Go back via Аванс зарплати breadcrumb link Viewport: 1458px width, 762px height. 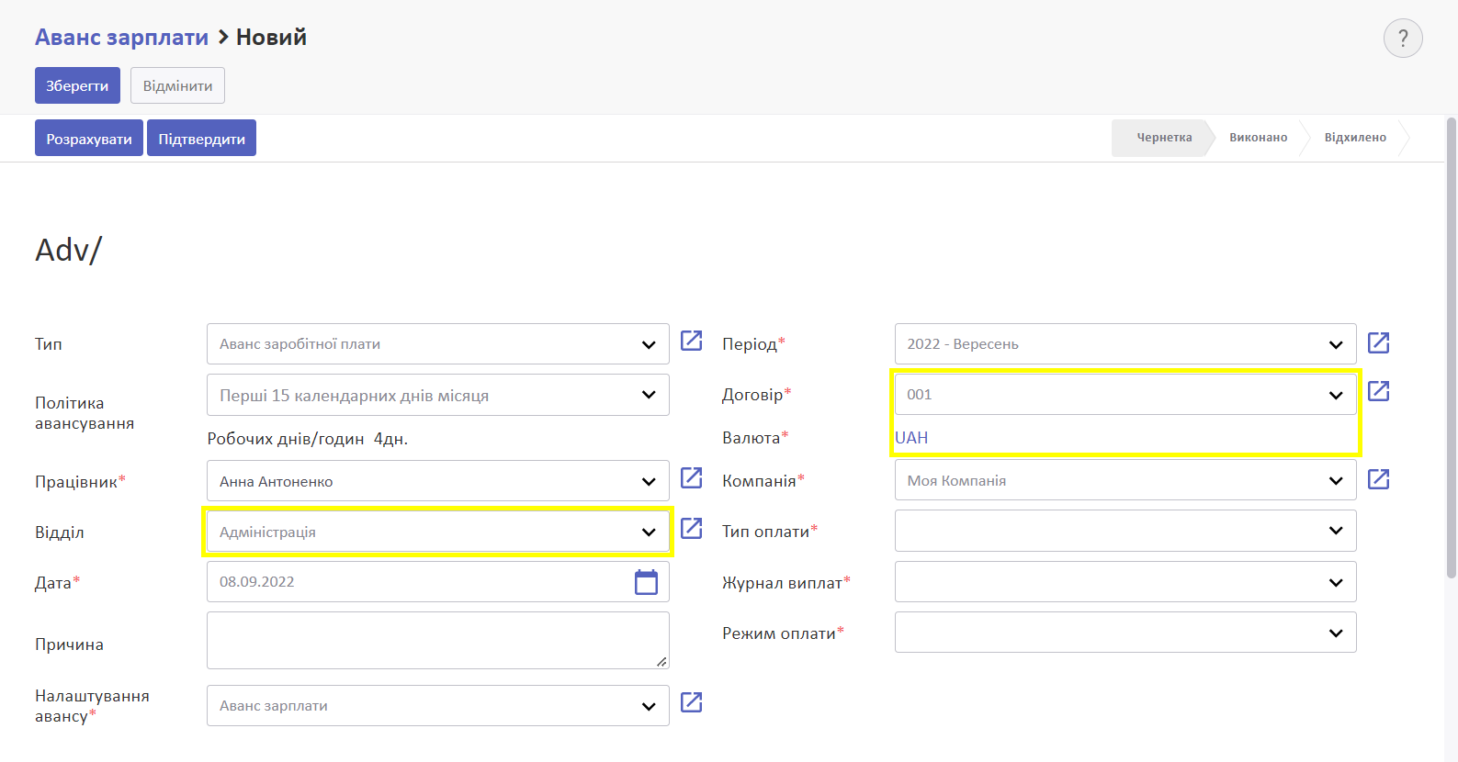(x=121, y=38)
